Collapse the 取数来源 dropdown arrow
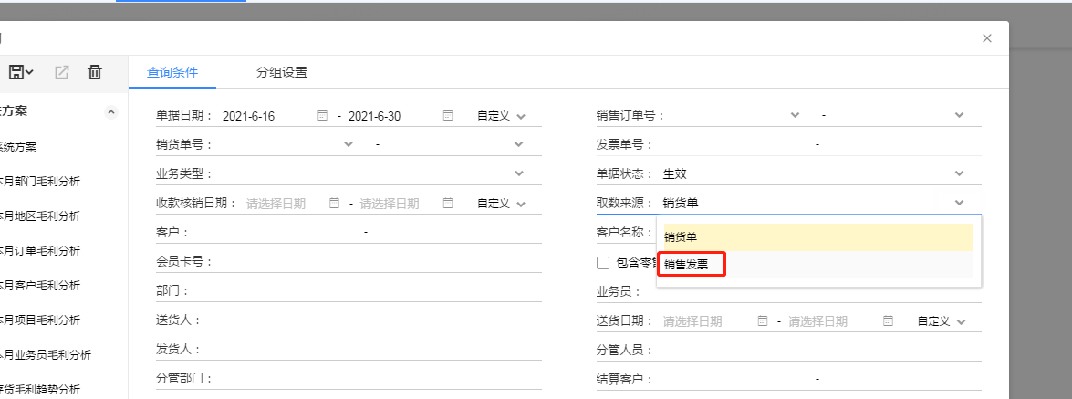The height and width of the screenshot is (399, 1072). (x=959, y=203)
